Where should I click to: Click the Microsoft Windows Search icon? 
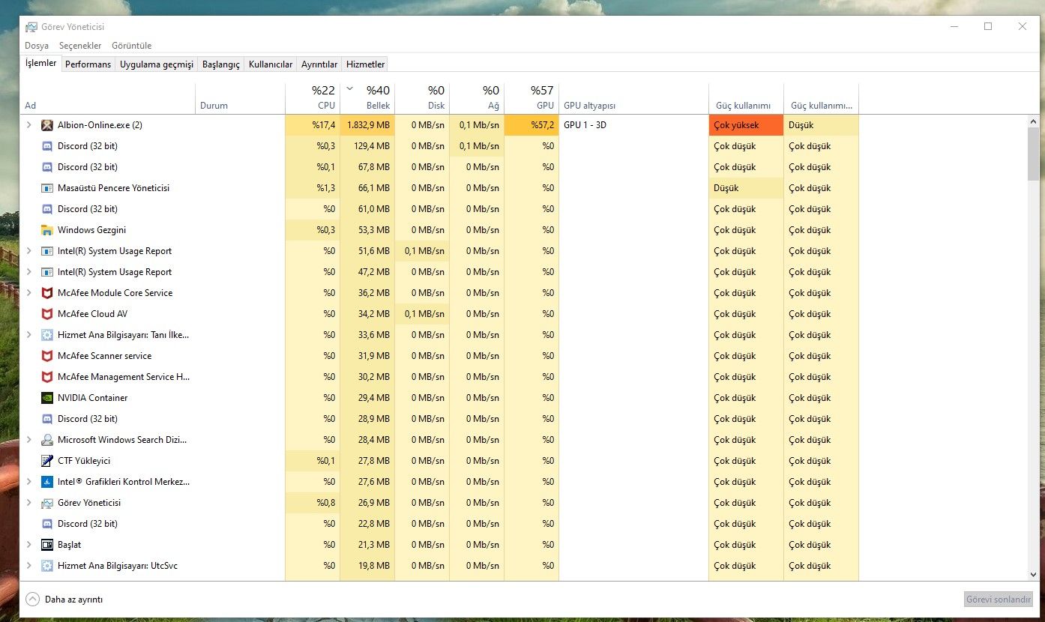[x=46, y=440]
